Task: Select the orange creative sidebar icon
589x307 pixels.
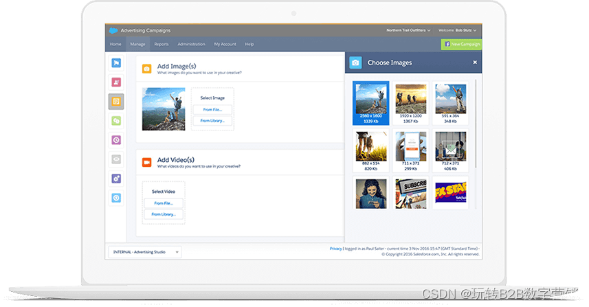Action: click(x=116, y=102)
